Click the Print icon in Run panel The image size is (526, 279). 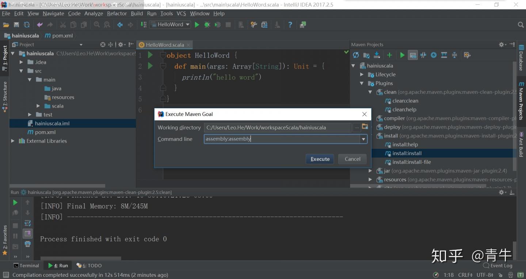click(x=27, y=244)
